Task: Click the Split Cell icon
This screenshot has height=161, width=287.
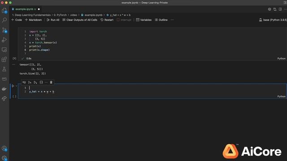Action: pyautogui.click(x=41, y=82)
